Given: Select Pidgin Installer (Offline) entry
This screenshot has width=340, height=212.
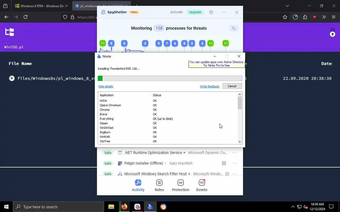Looking at the screenshot, I should [144, 163].
